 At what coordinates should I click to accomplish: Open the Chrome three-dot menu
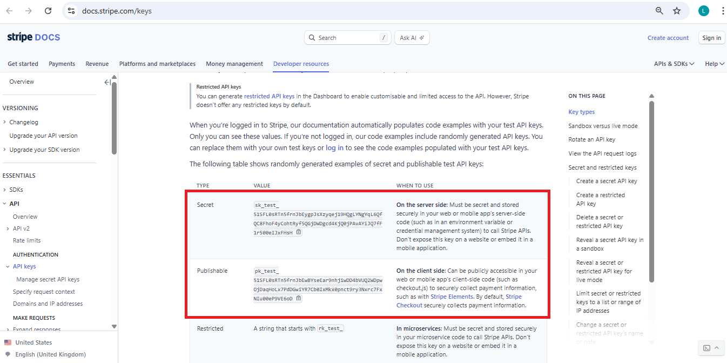point(723,11)
